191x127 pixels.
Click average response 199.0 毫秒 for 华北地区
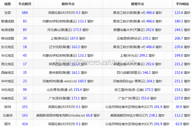(182, 55)
